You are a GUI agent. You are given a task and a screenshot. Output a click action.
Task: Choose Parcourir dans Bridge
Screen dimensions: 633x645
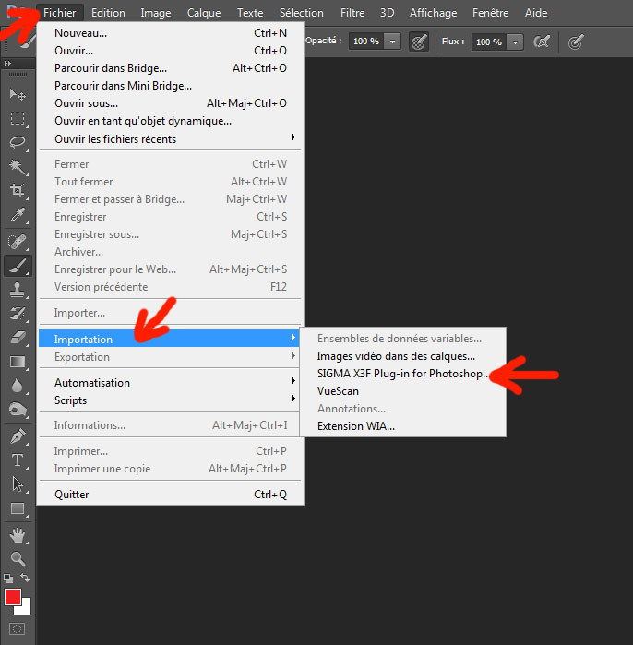pyautogui.click(x=170, y=68)
